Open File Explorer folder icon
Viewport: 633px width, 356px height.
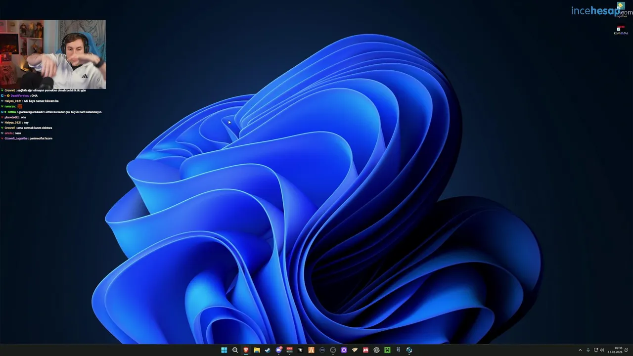coord(257,350)
